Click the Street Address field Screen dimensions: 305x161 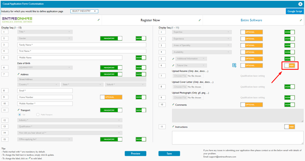tap(82, 79)
